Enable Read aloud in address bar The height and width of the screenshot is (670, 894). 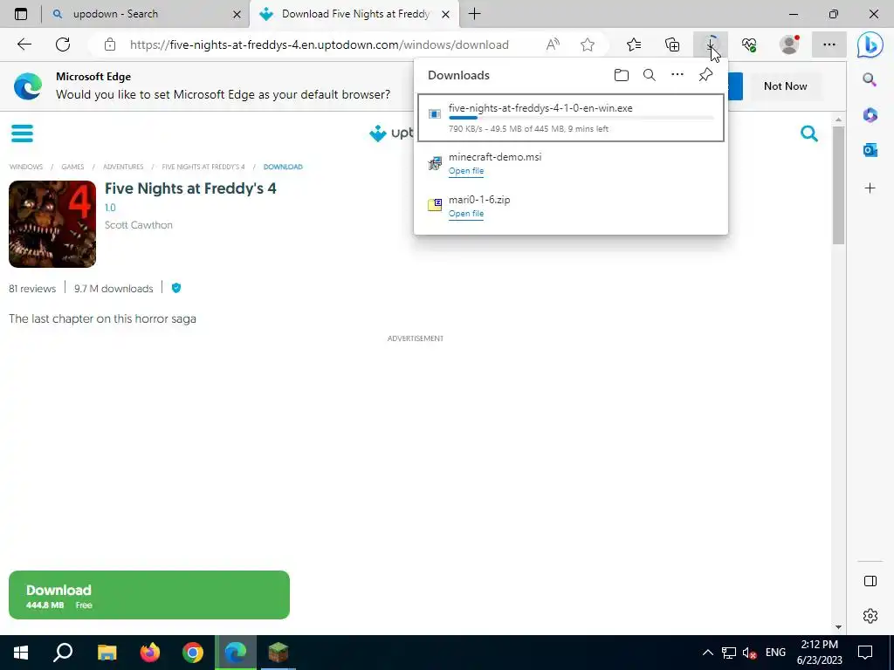(553, 44)
